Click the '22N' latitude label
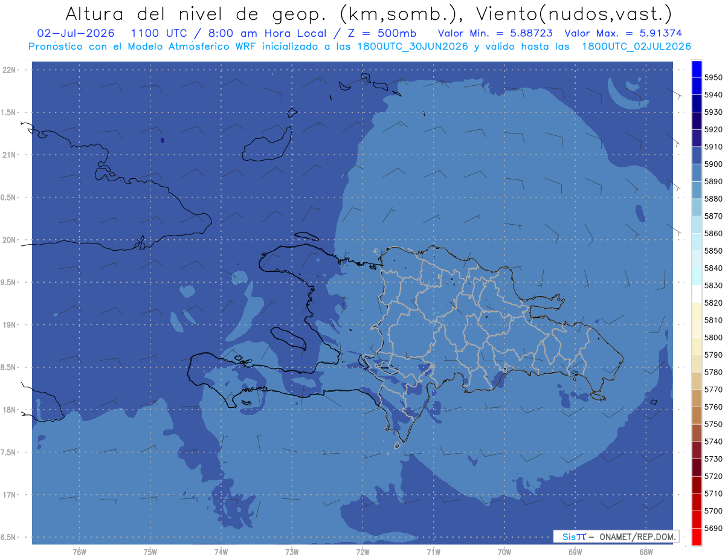Viewport: 725px width, 560px height. pyautogui.click(x=10, y=69)
